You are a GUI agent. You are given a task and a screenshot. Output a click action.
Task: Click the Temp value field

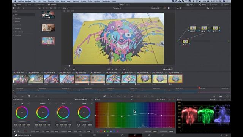38,131
